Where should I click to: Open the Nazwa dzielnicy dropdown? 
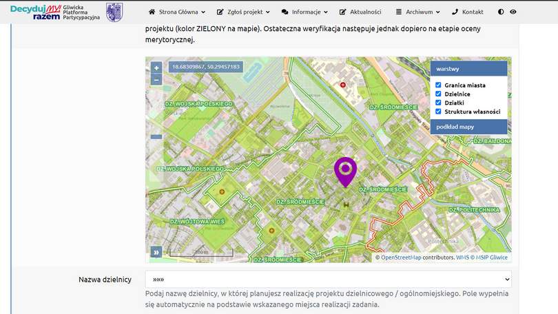pyautogui.click(x=328, y=280)
